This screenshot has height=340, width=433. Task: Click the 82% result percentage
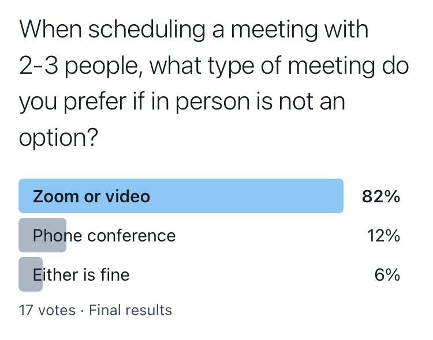click(381, 197)
